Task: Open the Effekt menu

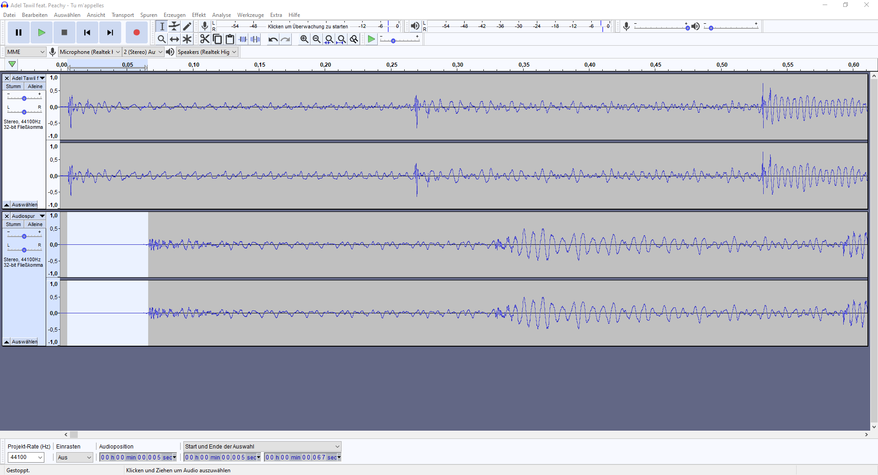Action: pyautogui.click(x=198, y=15)
